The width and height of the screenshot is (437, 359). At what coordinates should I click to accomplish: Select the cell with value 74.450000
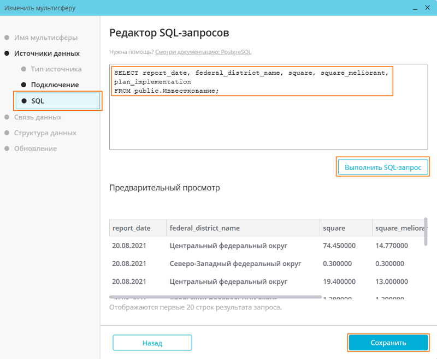[x=339, y=246]
